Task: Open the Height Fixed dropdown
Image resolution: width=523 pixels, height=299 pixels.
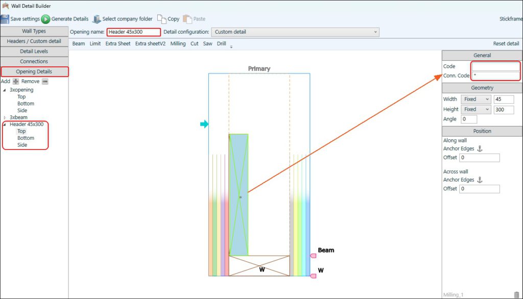Action: pos(476,109)
